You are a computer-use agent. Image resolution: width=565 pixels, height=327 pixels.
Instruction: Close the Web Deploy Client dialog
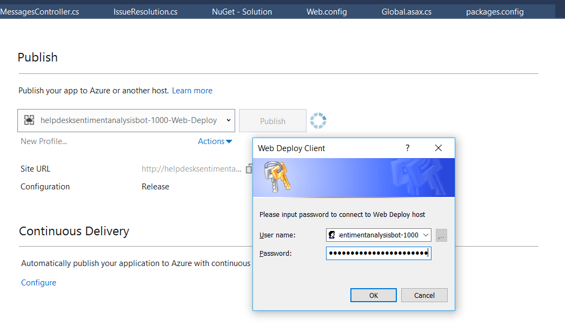pyautogui.click(x=438, y=148)
